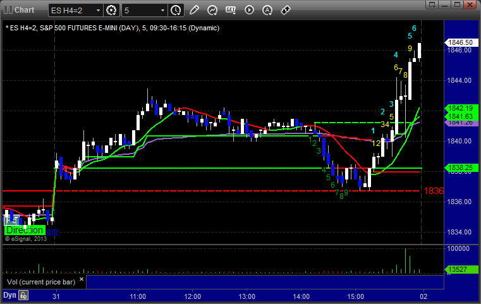Click the 11:00 time axis label
This screenshot has height=304, width=481.
click(138, 296)
